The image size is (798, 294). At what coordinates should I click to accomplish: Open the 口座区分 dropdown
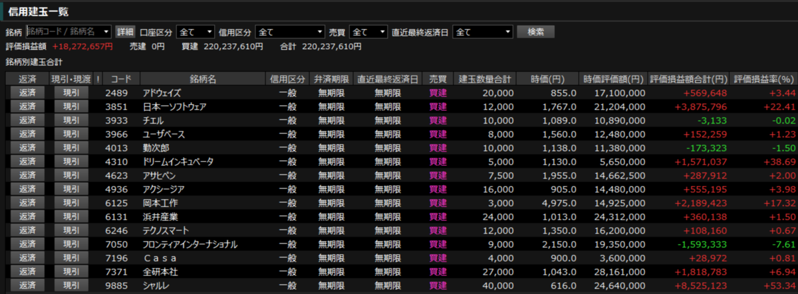pyautogui.click(x=195, y=31)
